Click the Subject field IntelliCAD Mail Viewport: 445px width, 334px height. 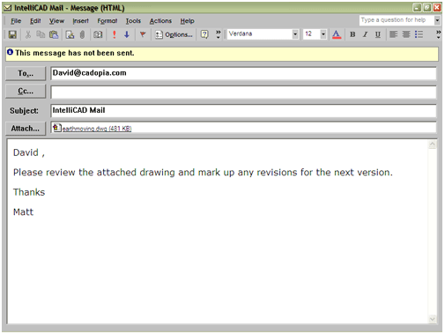pyautogui.click(x=243, y=111)
